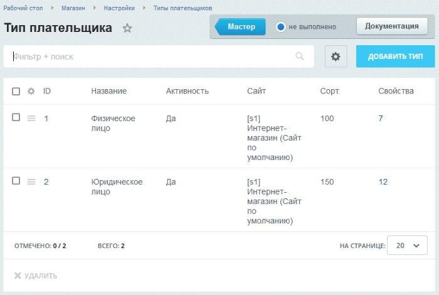Screen dimensions: 439x295
Task: Click Да activity cell for Юридическое лицо
Action: 171,182
